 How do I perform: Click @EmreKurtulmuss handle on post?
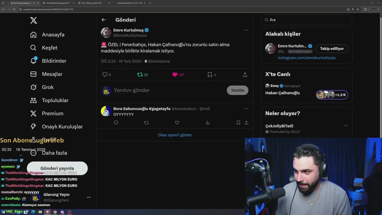point(130,36)
